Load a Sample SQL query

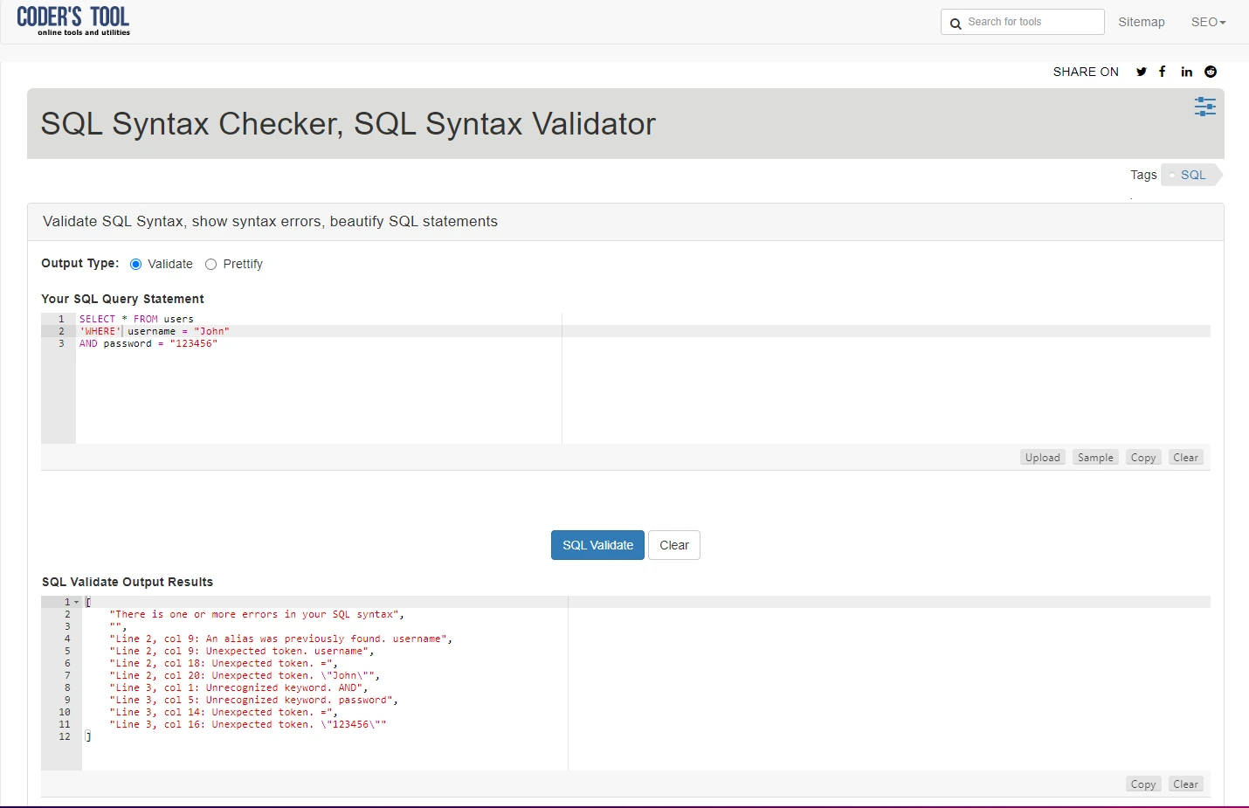coord(1095,458)
